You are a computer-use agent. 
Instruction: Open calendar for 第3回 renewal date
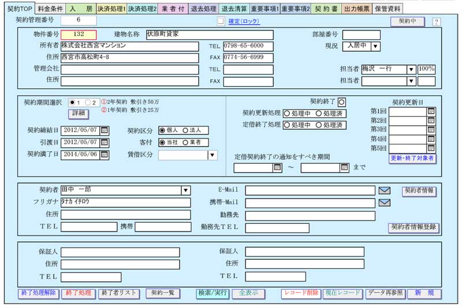431,129
